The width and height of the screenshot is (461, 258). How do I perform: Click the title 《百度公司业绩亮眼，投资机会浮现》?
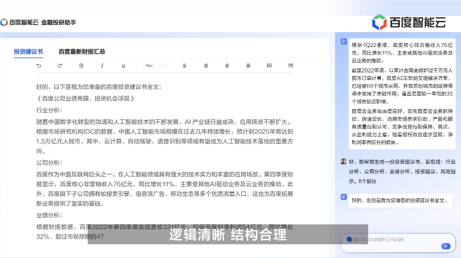pyautogui.click(x=86, y=98)
